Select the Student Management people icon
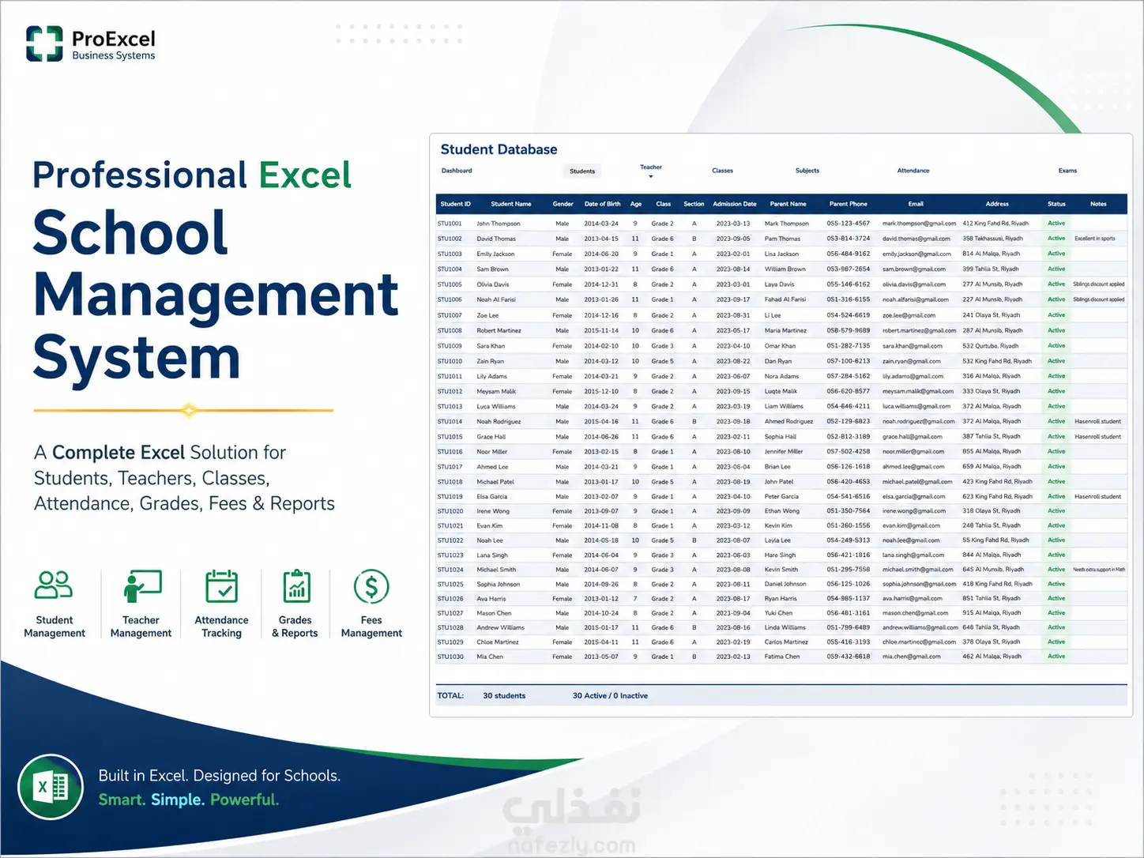The image size is (1144, 858). 54,585
